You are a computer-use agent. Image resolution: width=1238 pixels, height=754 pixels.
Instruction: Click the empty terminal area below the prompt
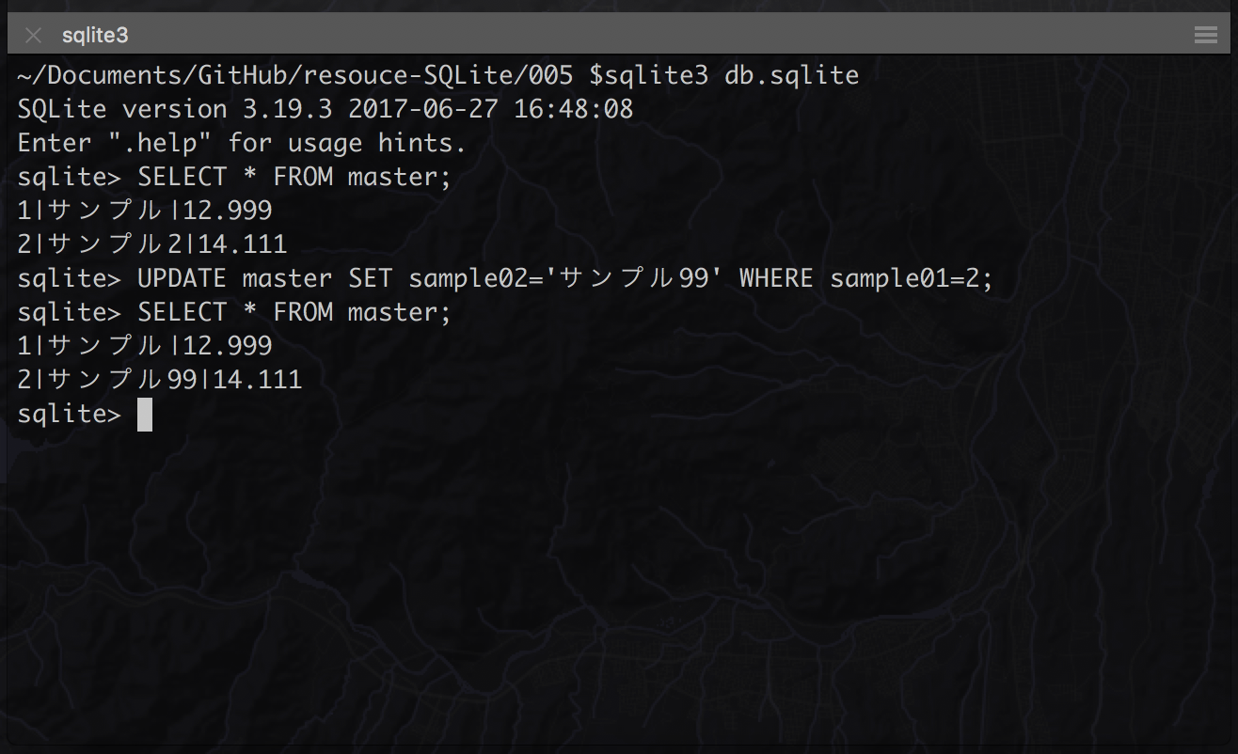point(619,583)
